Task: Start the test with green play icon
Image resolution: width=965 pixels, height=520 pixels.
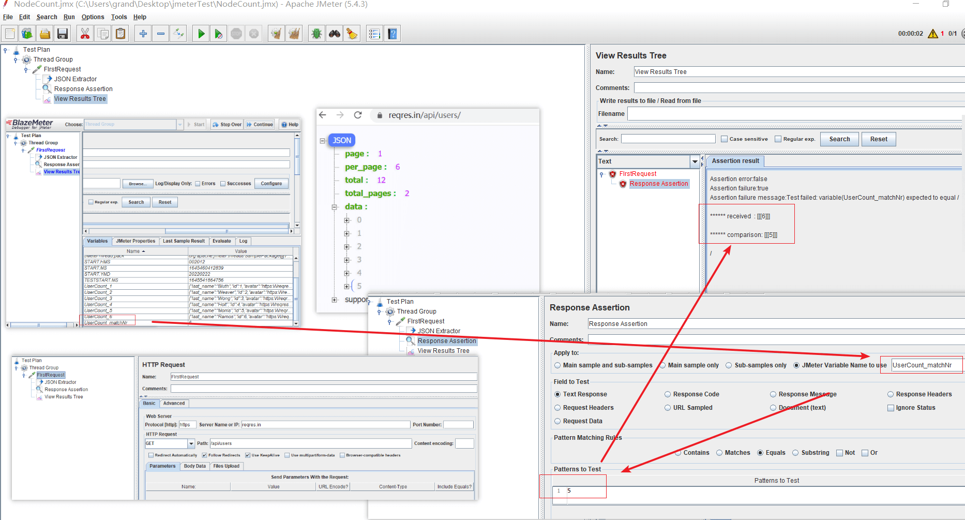Action: point(201,34)
